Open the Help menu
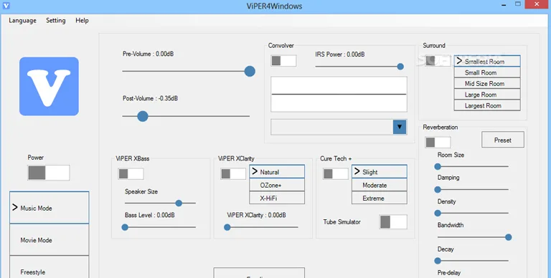Image resolution: width=551 pixels, height=278 pixels. (x=82, y=20)
